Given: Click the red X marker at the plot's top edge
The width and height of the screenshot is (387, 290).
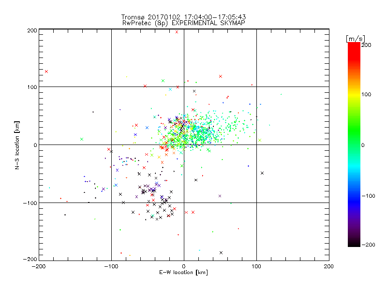Looking at the screenshot, I should pos(177,32).
